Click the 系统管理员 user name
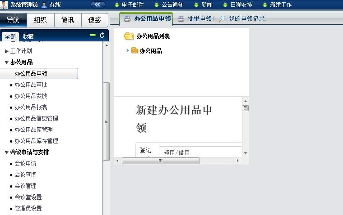This screenshot has width=343, height=215. coord(24,4)
